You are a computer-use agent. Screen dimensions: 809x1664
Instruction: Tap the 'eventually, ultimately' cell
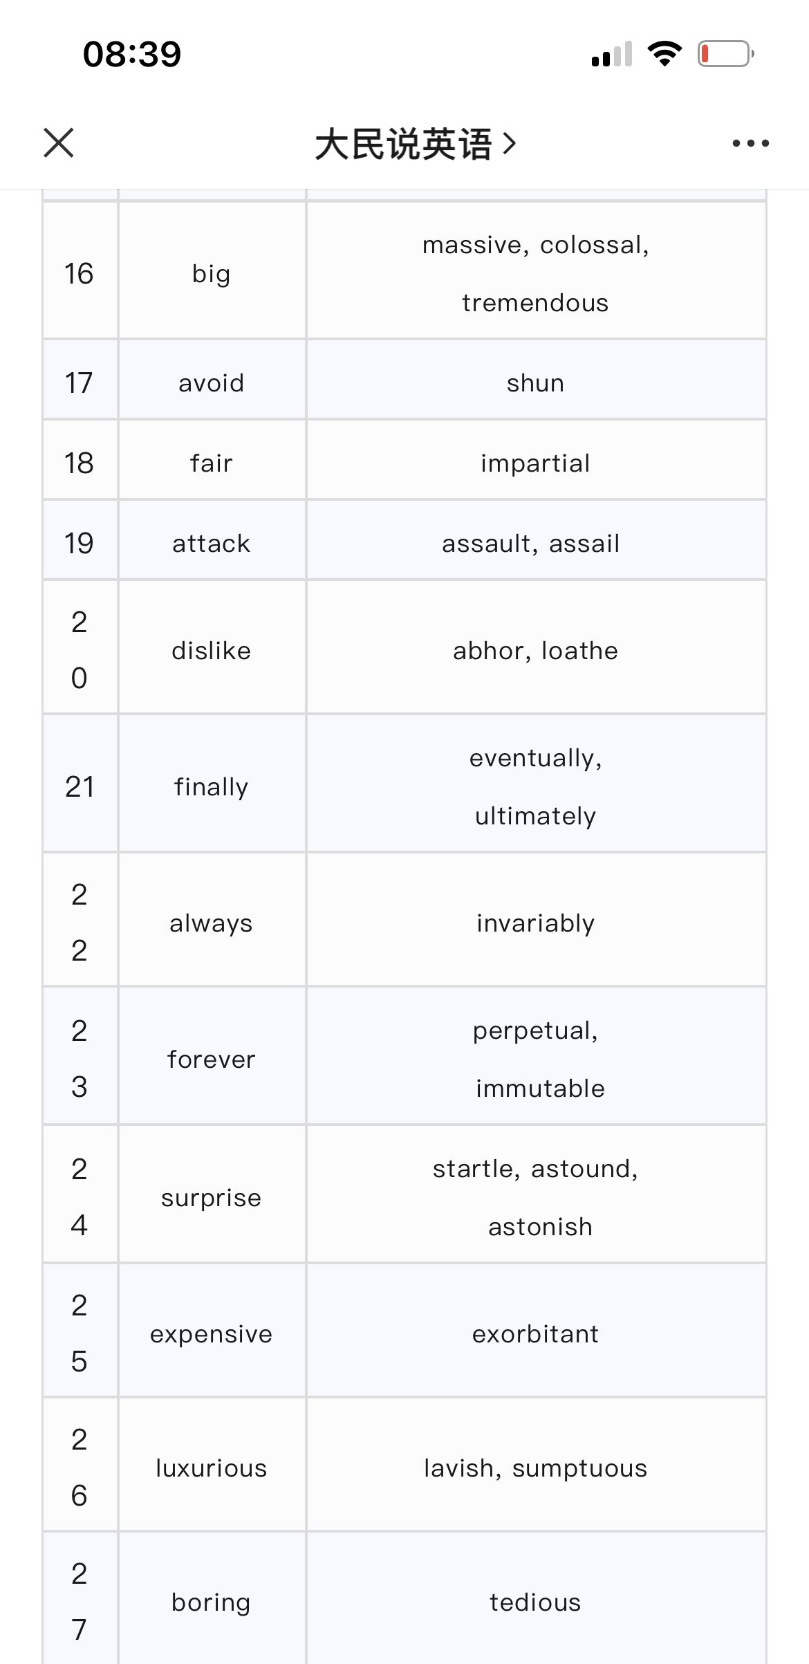coord(536,784)
